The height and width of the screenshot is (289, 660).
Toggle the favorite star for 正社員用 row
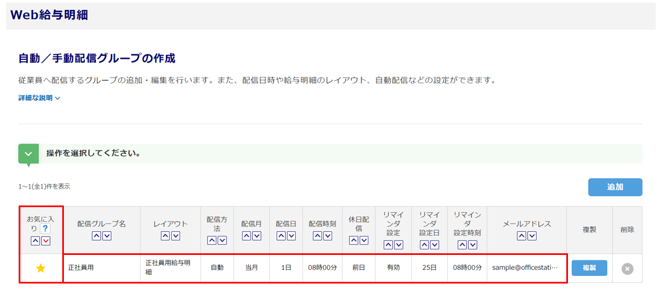40,268
